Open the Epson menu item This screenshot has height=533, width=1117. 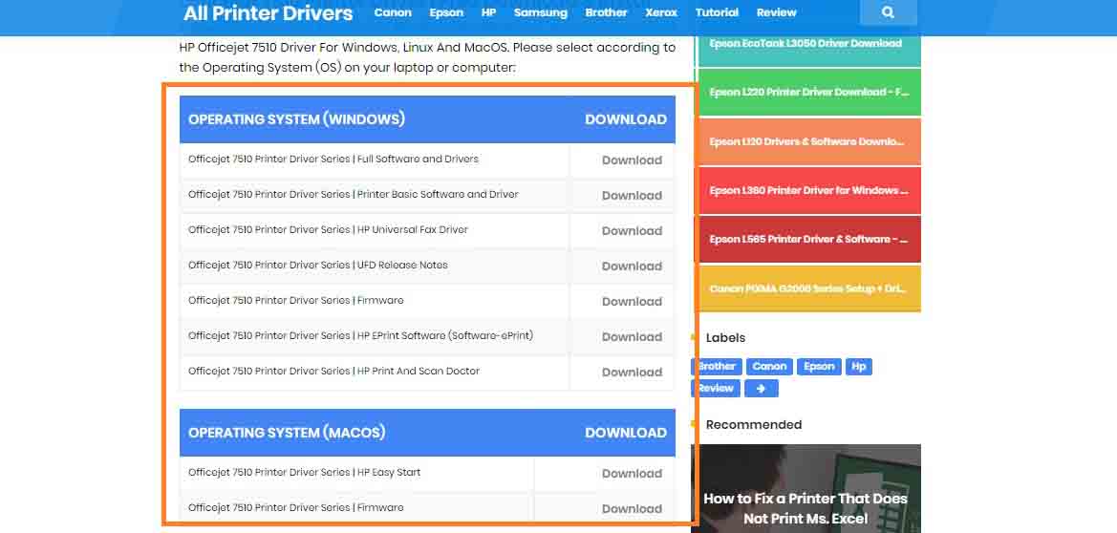coord(446,12)
